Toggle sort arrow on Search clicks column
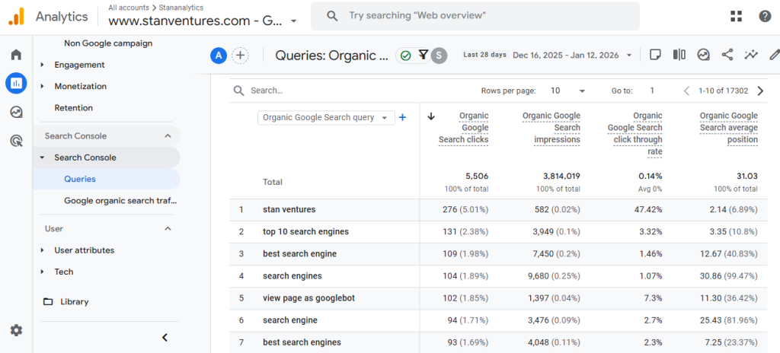 [x=431, y=116]
